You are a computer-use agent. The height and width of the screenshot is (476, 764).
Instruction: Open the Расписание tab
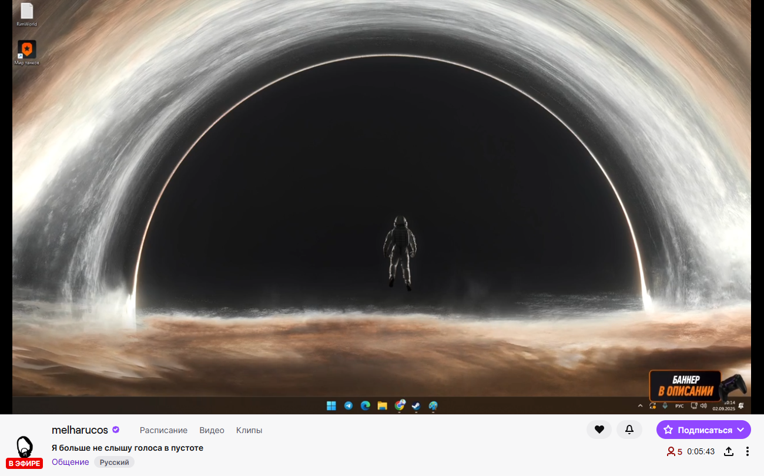coord(163,430)
